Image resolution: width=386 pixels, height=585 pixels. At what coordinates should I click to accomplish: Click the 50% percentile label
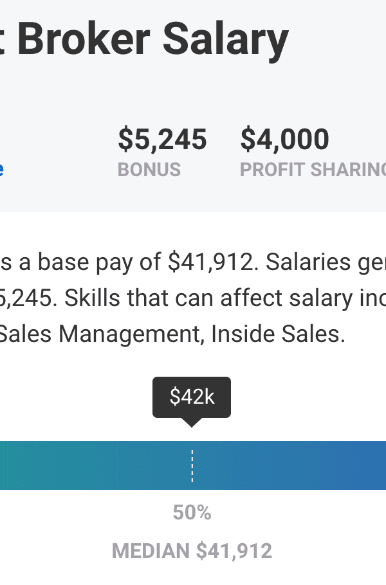coord(192,512)
